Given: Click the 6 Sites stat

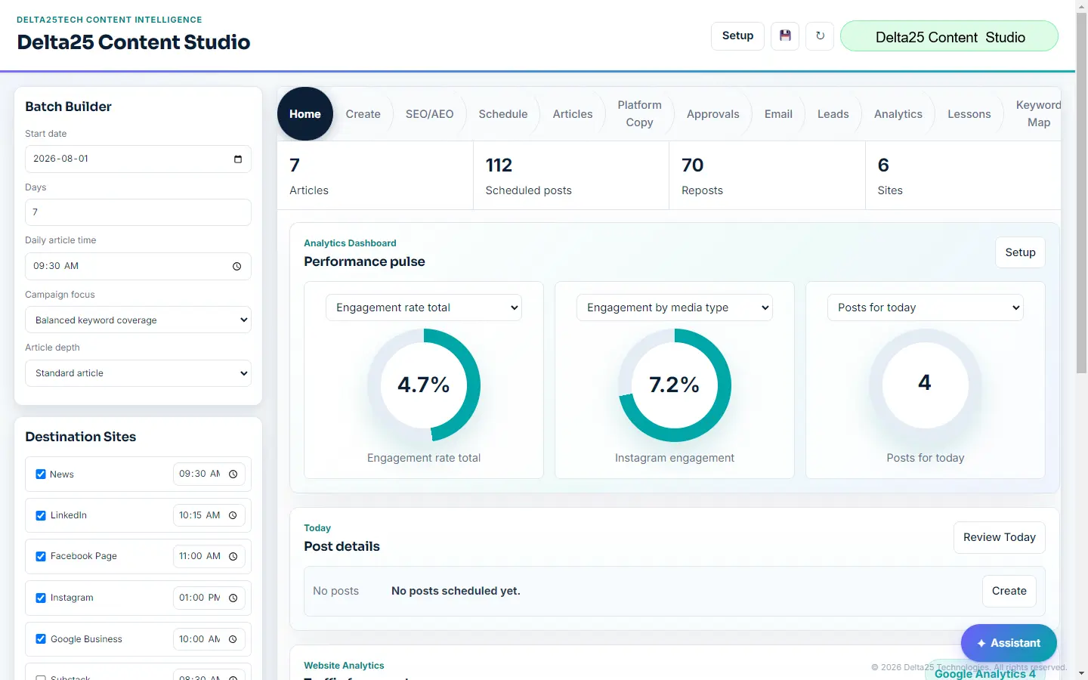Looking at the screenshot, I should click(963, 176).
